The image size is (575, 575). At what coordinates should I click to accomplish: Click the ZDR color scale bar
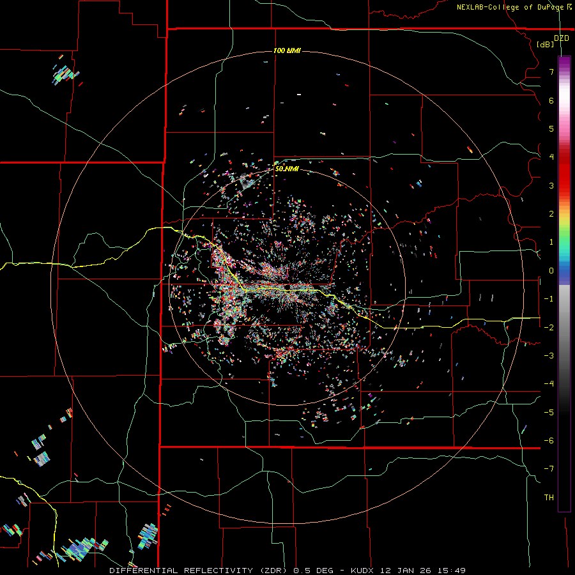[x=564, y=284]
